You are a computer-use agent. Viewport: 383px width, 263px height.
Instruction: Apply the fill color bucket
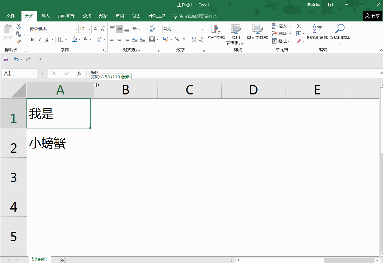[x=74, y=39]
